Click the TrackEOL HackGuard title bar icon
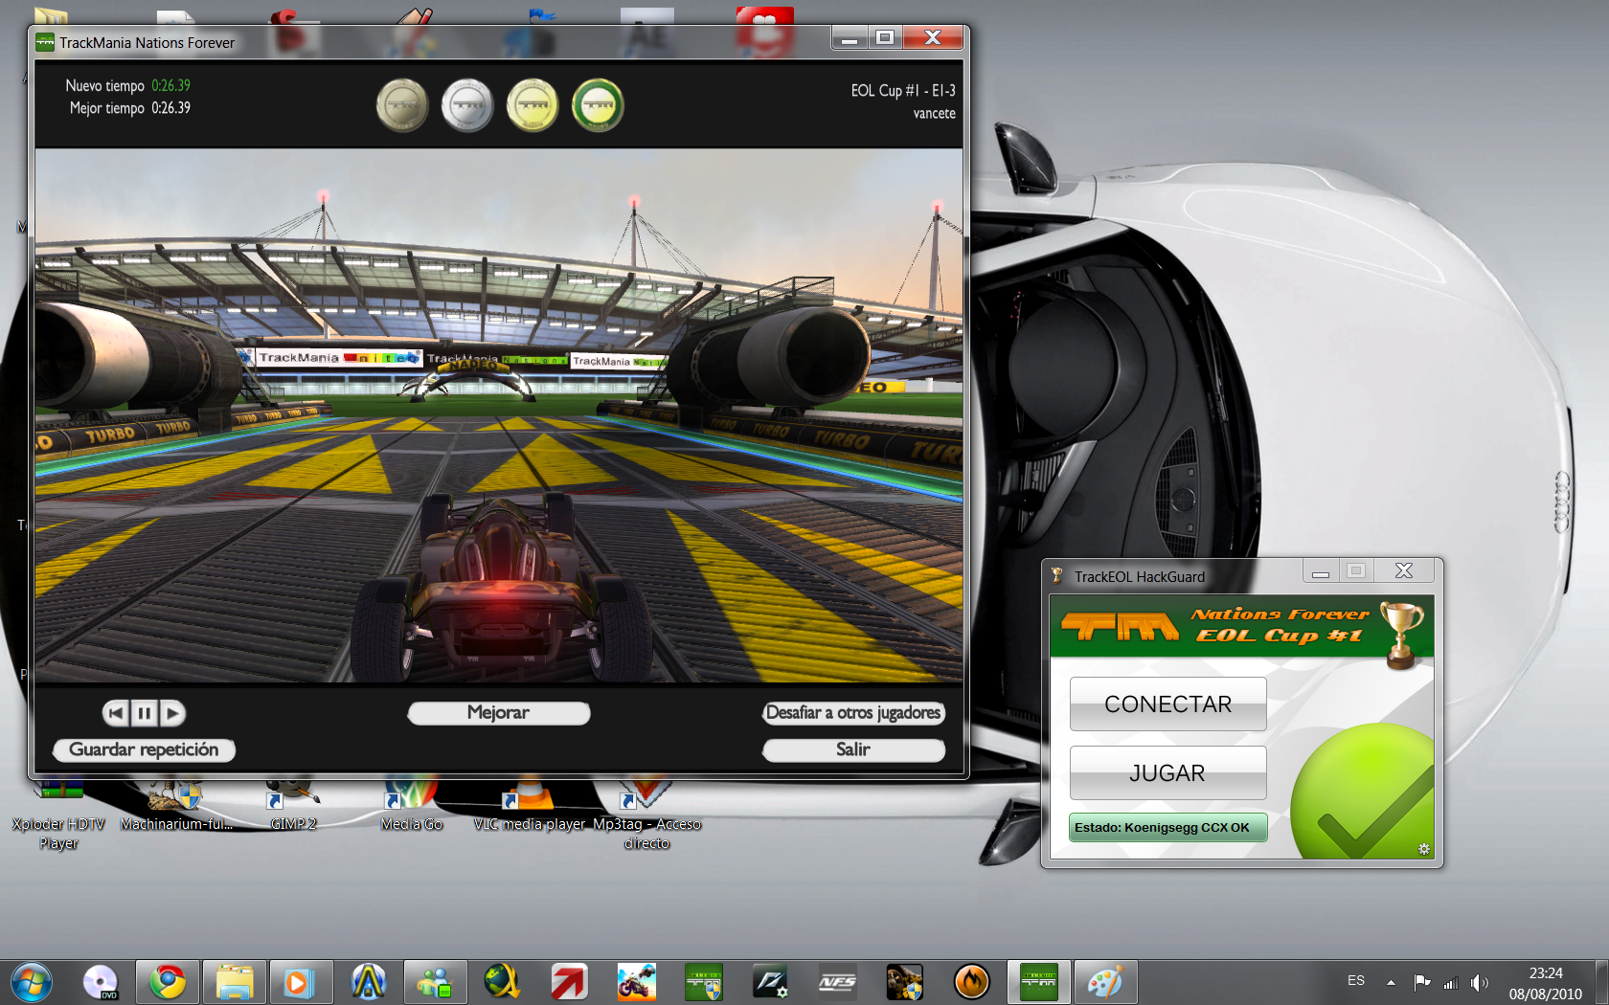This screenshot has width=1609, height=1005. (x=1057, y=576)
